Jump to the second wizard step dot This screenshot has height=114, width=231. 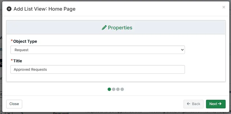114,89
